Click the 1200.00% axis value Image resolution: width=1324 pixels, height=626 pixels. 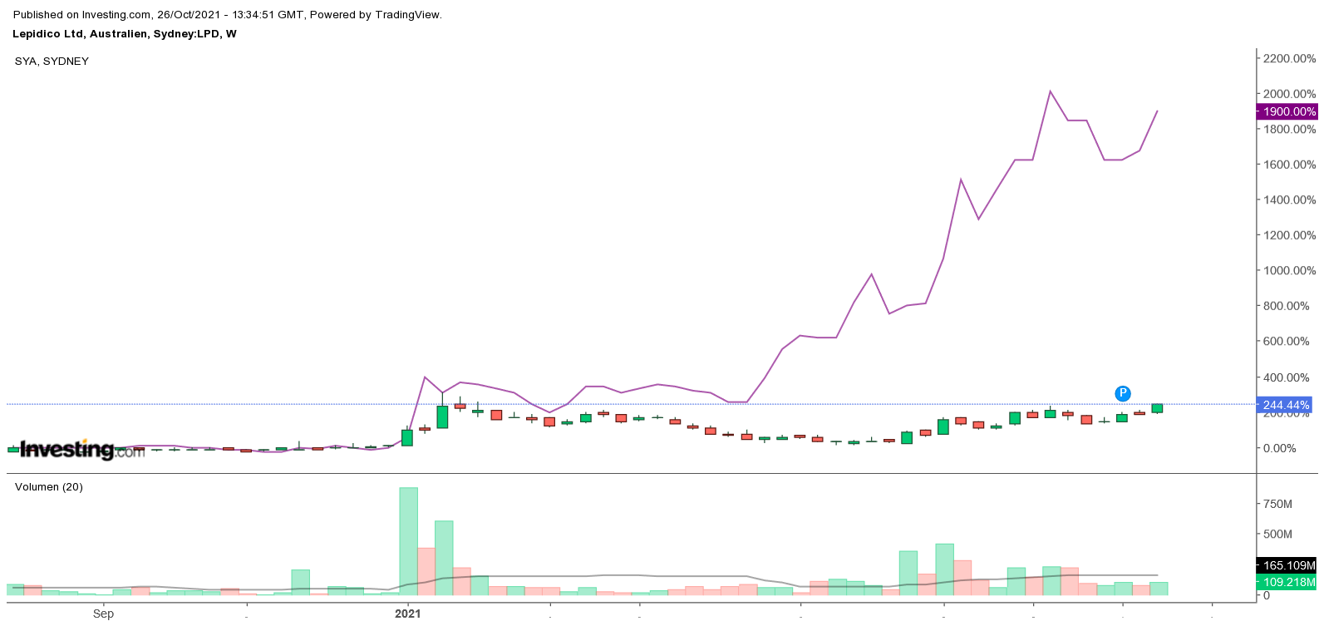point(1289,235)
